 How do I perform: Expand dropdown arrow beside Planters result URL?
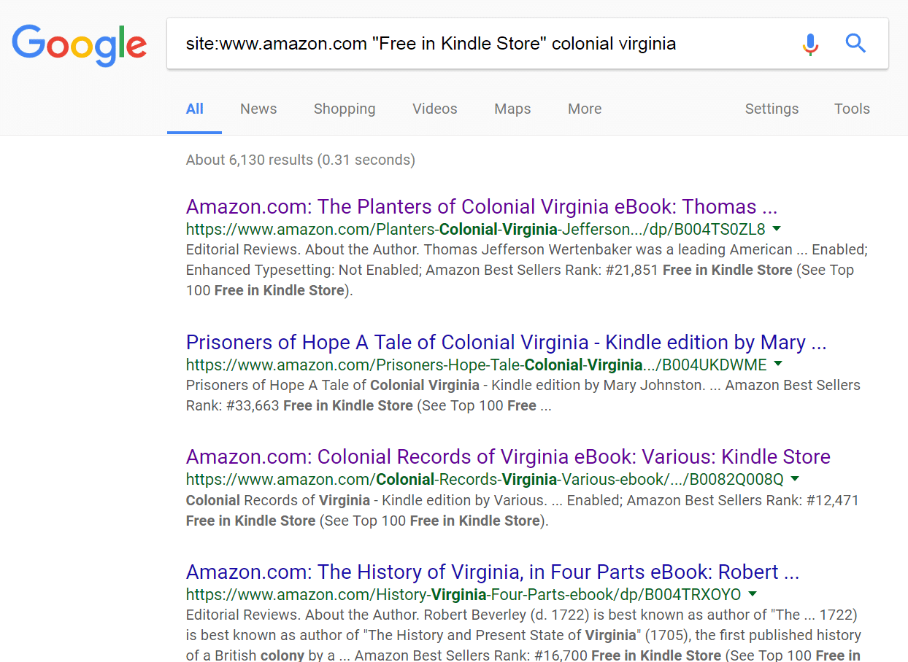776,228
